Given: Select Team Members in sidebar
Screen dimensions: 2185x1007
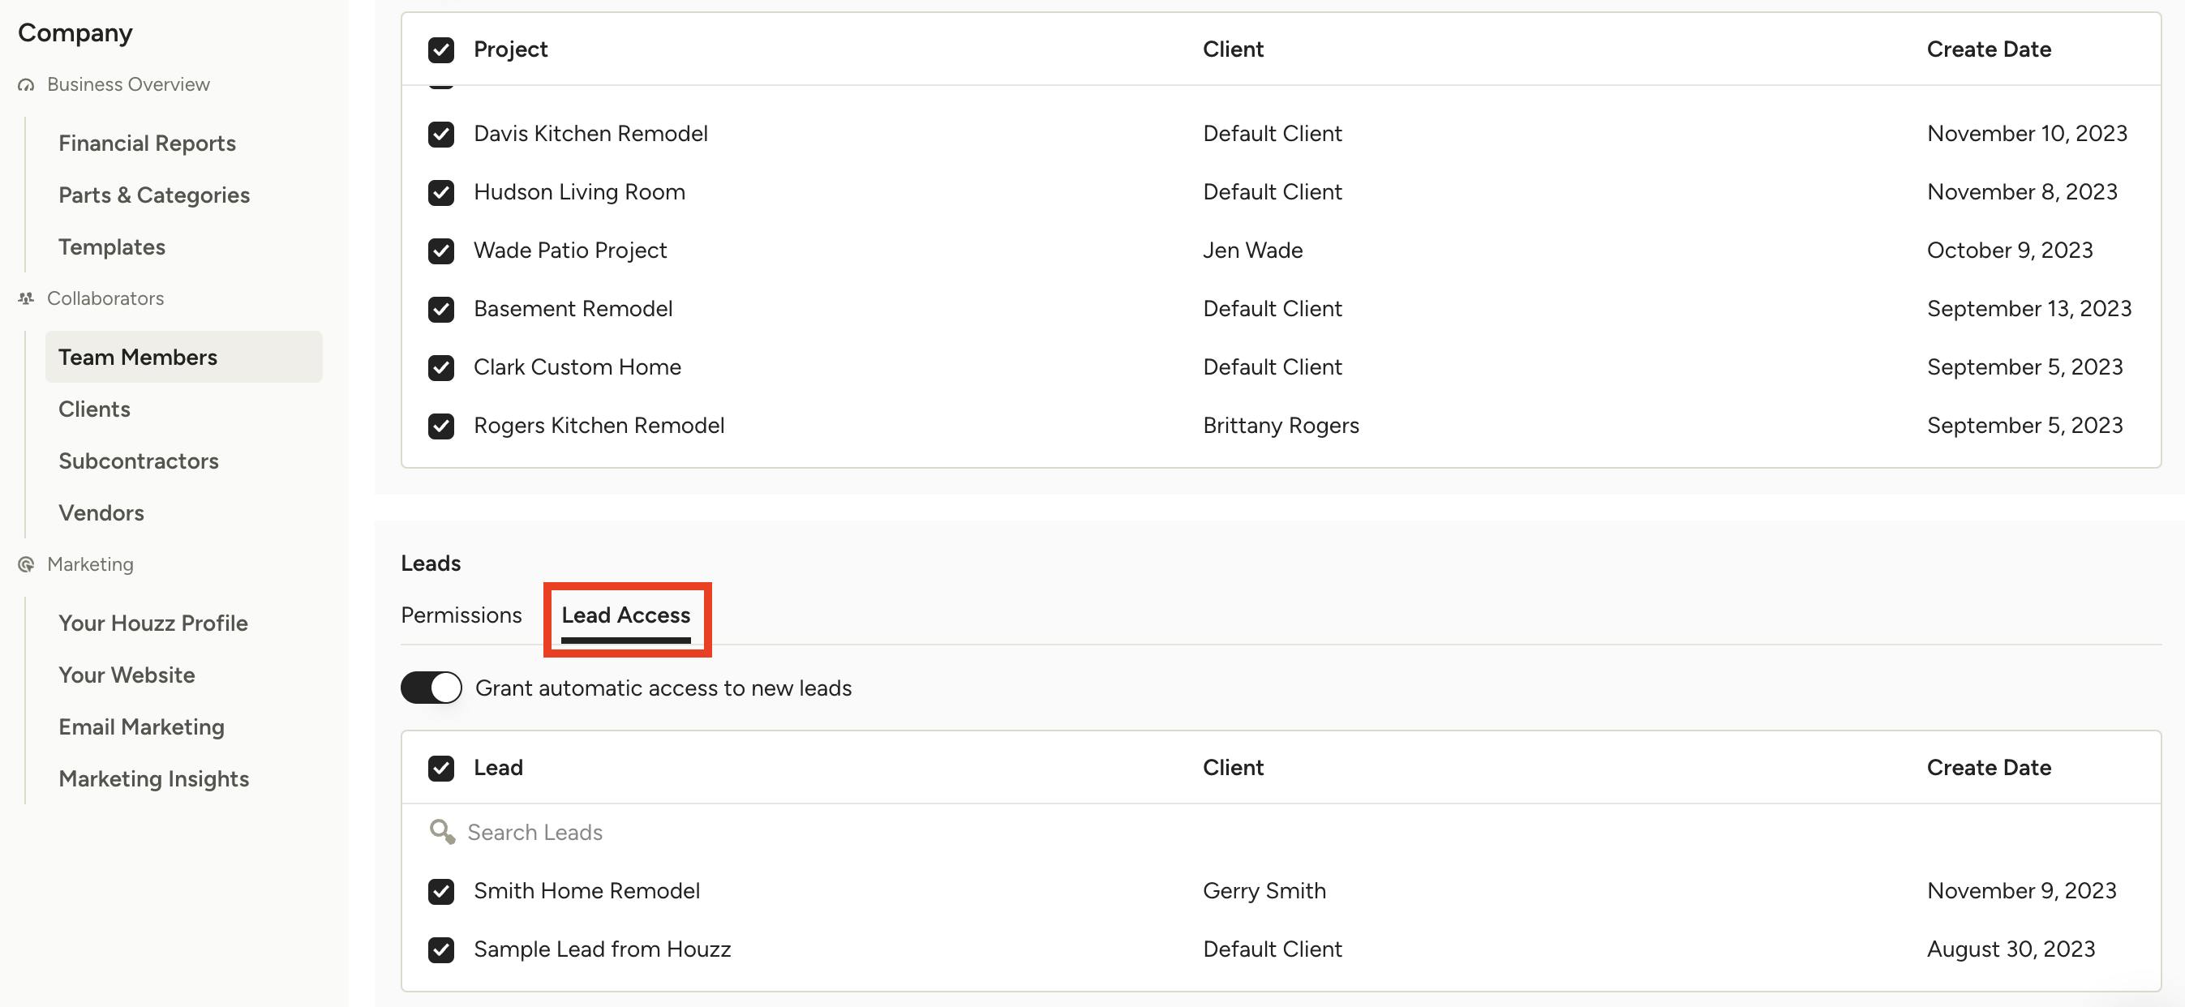Looking at the screenshot, I should click(184, 357).
